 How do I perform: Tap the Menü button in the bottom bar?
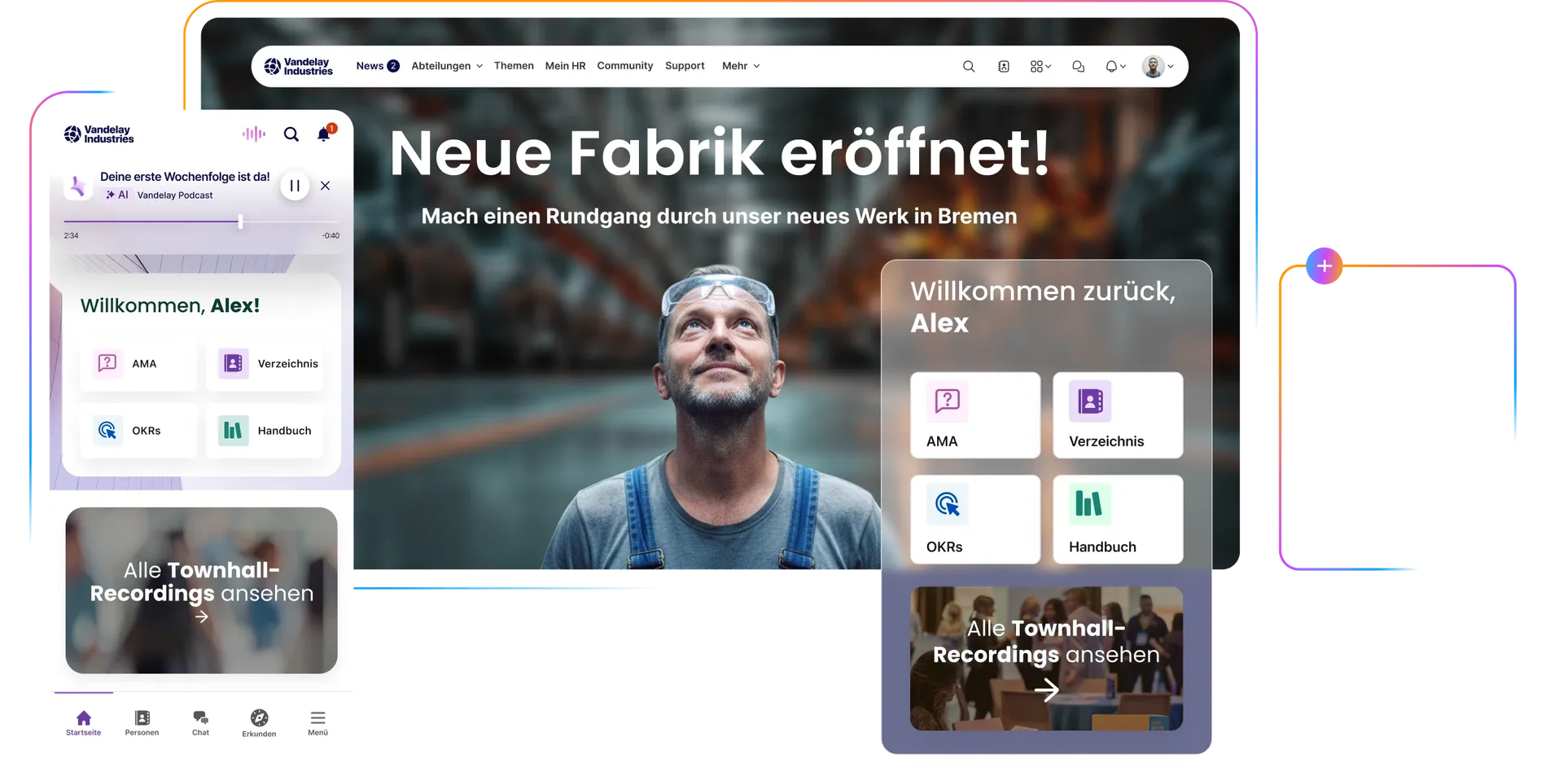point(317,720)
